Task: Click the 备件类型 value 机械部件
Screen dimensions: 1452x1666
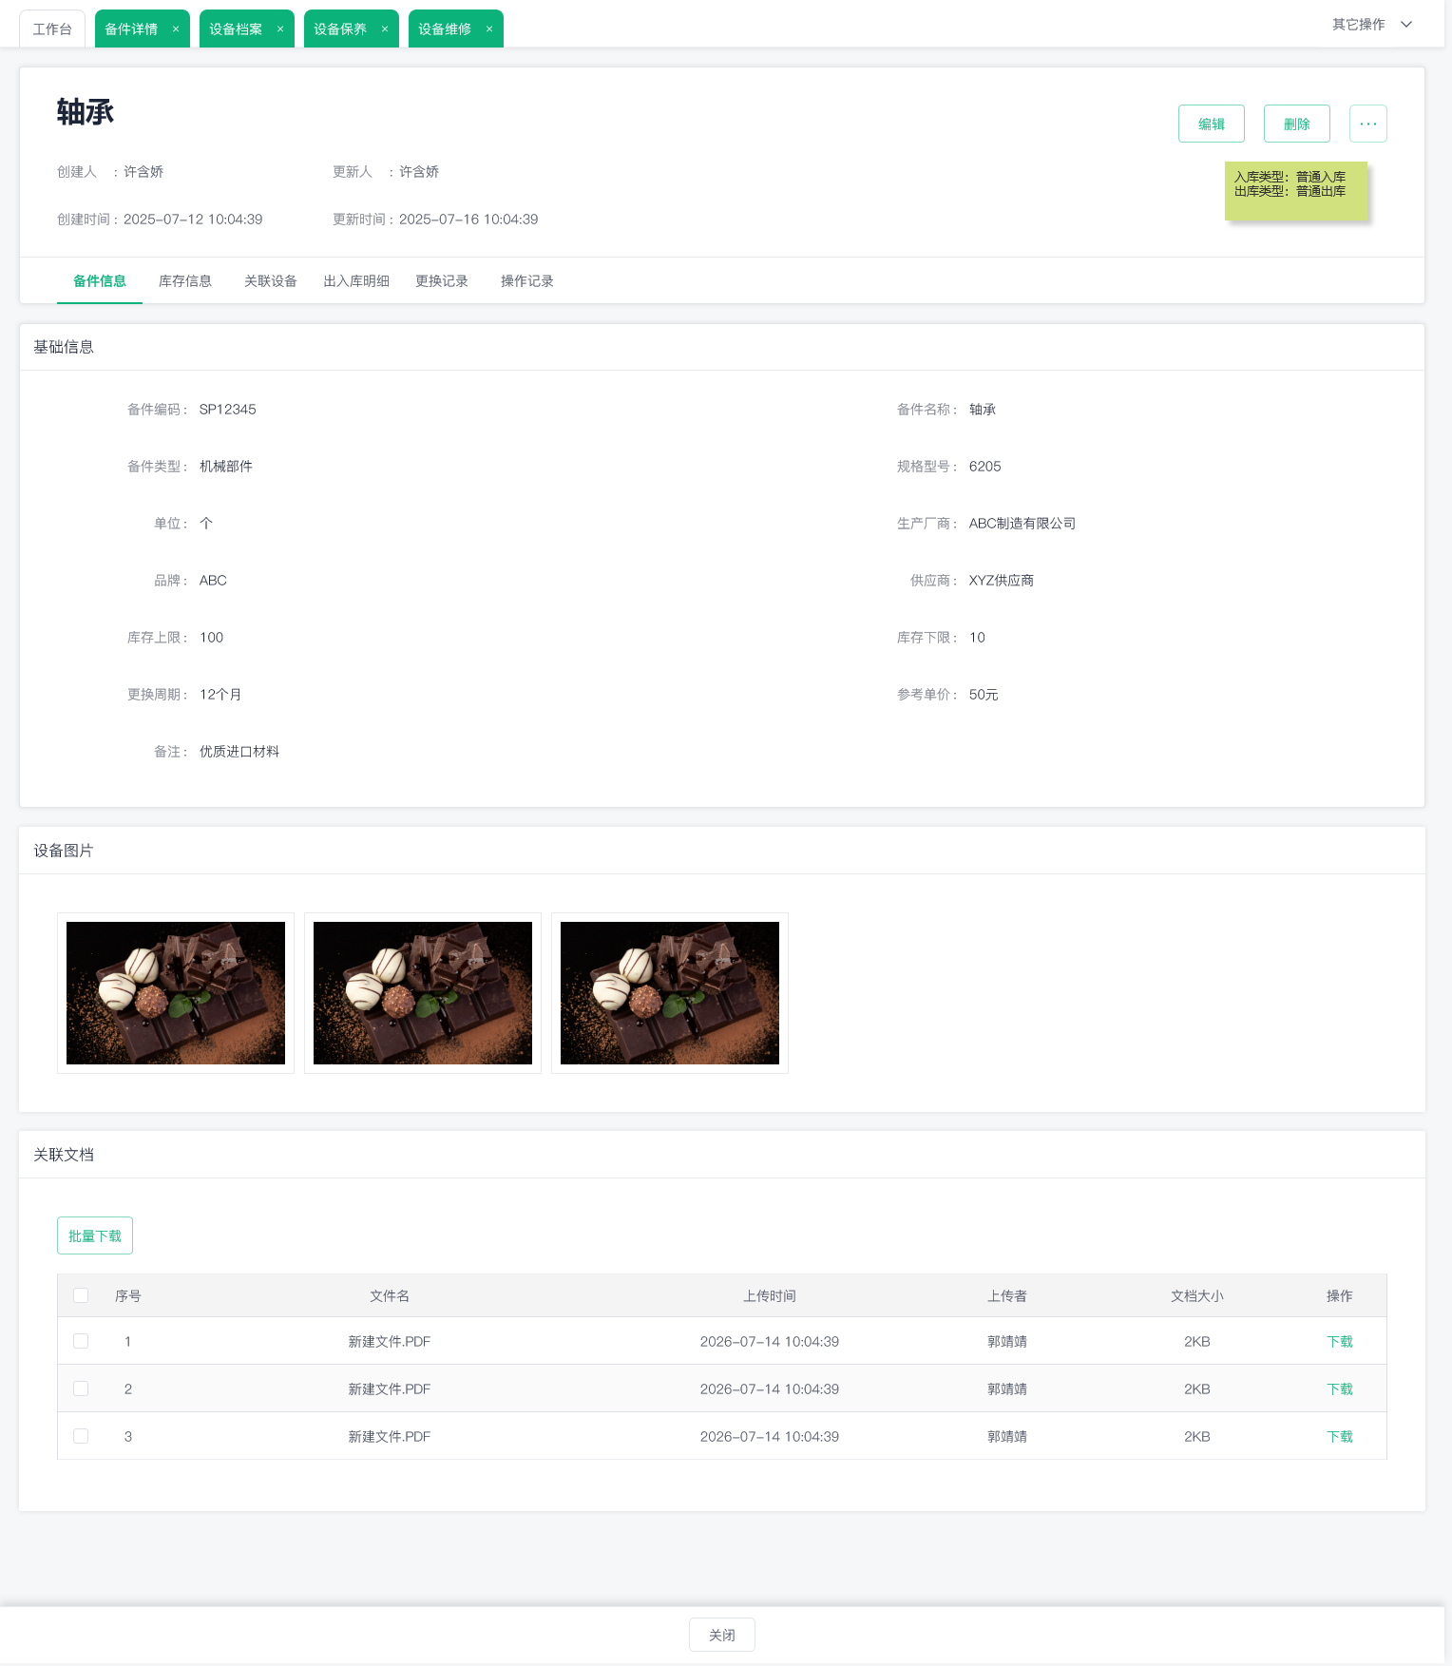Action: (x=226, y=467)
